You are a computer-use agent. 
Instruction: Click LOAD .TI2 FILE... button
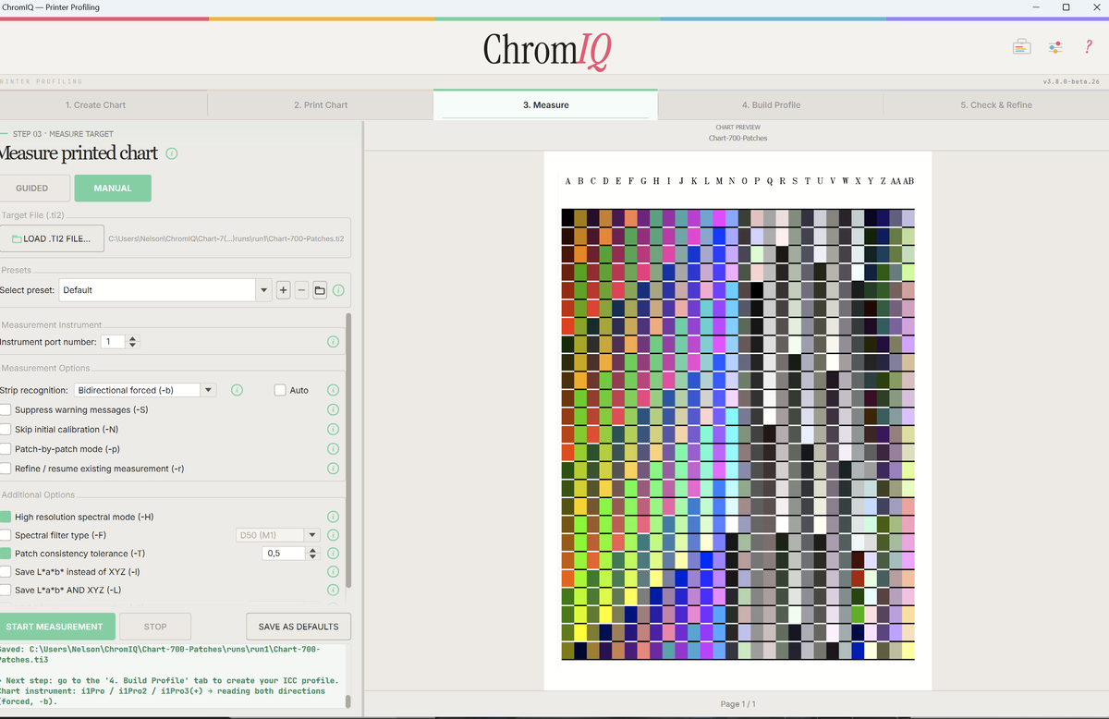click(x=52, y=238)
